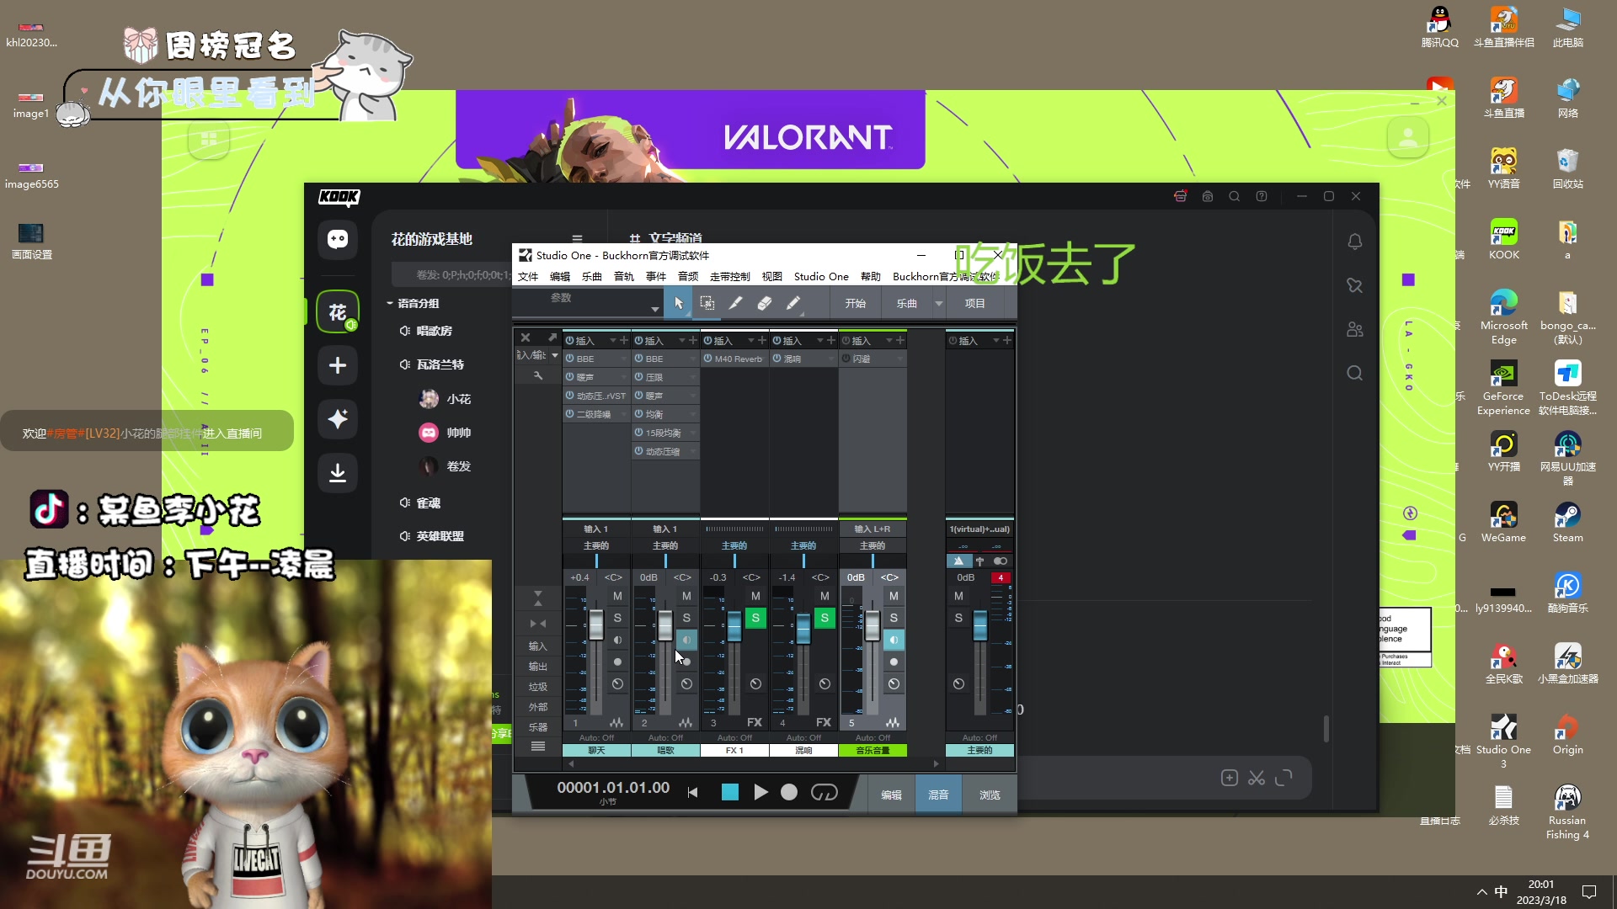The image size is (1617, 909).
Task: Show 输入 channels in mixer
Action: [538, 646]
